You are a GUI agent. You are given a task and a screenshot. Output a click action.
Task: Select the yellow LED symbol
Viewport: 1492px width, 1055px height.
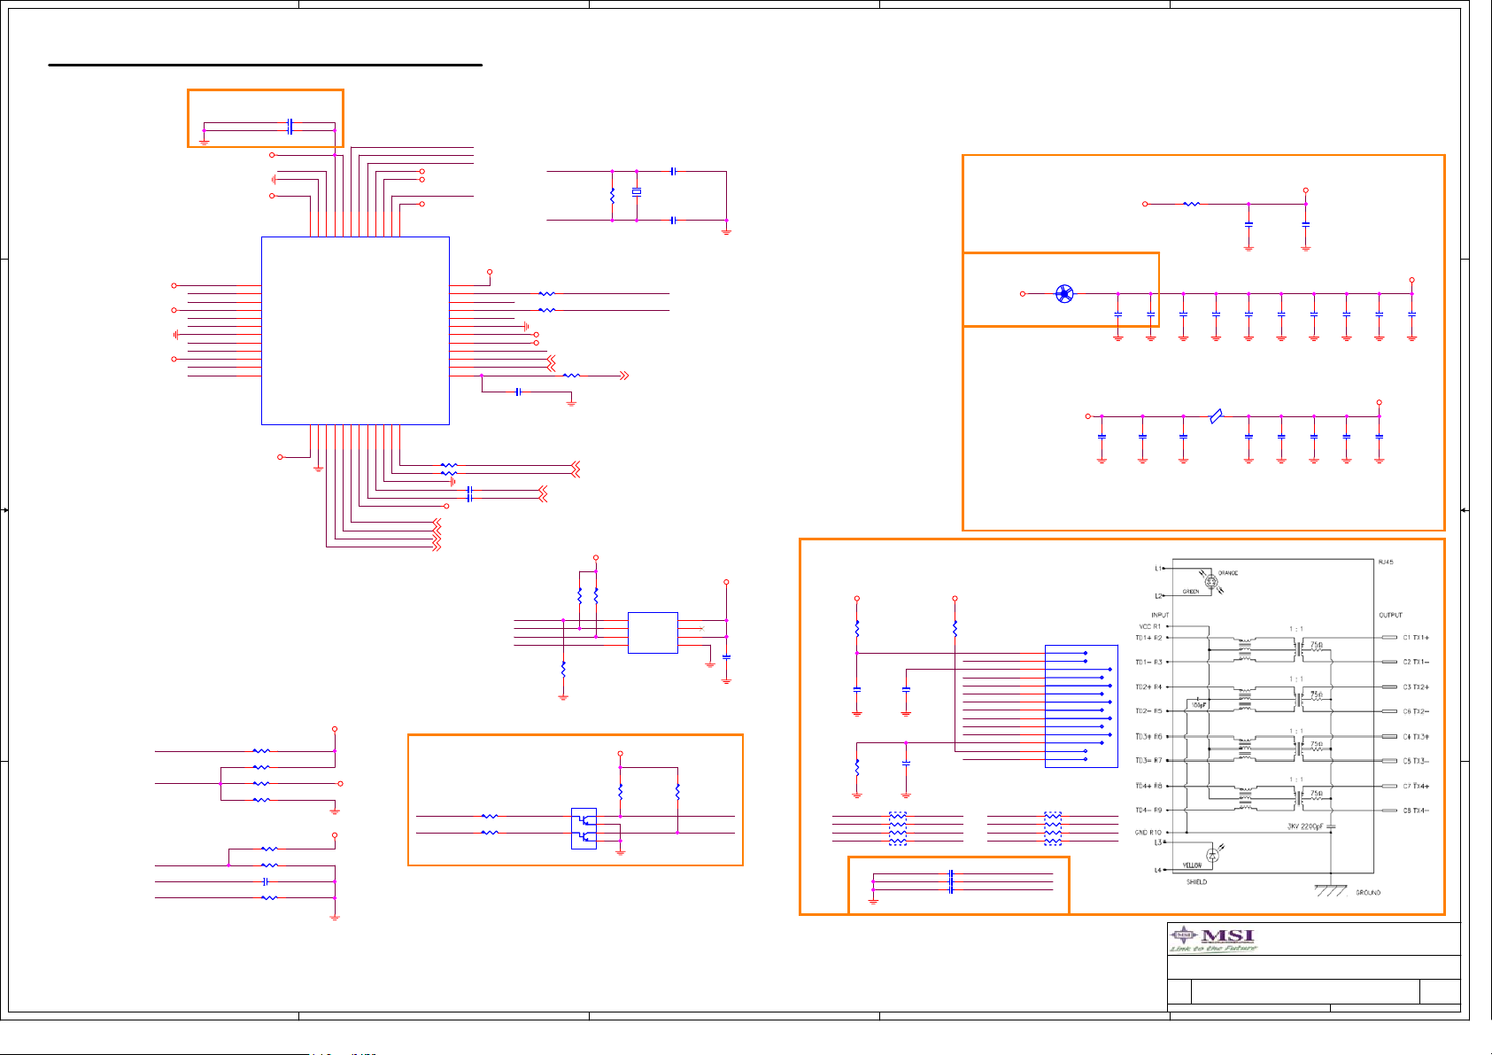tap(1212, 854)
